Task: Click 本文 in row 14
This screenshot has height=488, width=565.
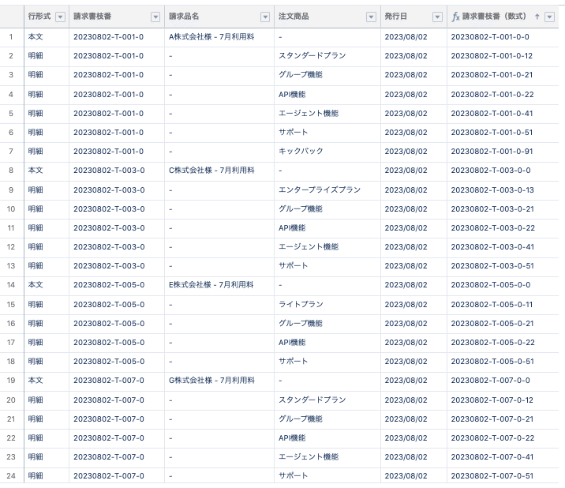Action: (x=36, y=284)
